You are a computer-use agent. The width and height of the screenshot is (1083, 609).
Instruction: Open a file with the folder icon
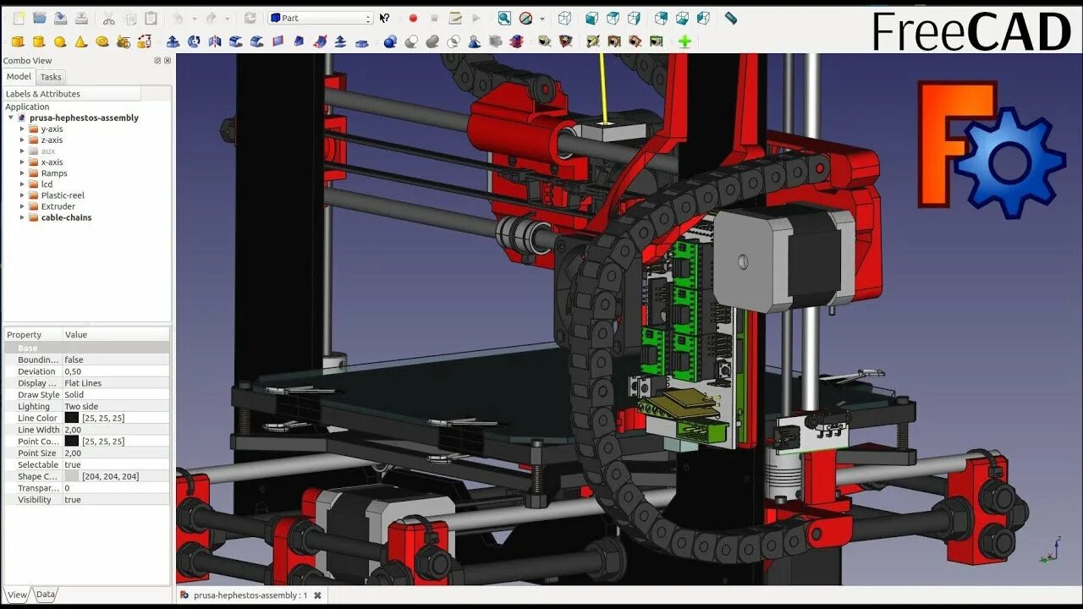tap(39, 18)
